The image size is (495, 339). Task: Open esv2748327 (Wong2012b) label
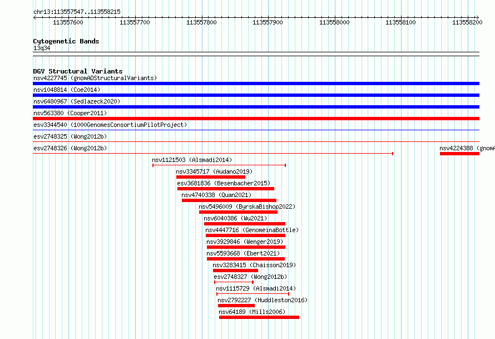pyautogui.click(x=250, y=277)
